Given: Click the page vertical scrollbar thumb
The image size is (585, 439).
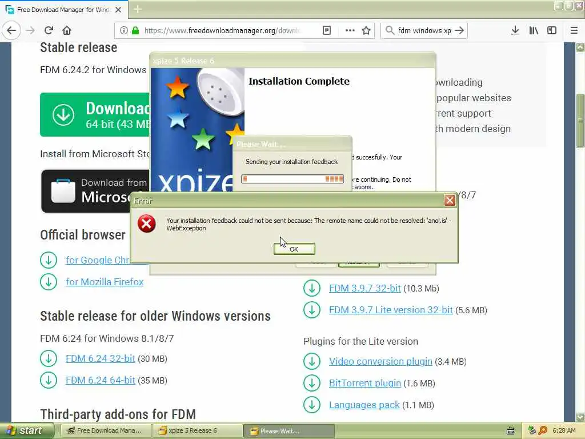Looking at the screenshot, I should tap(580, 120).
